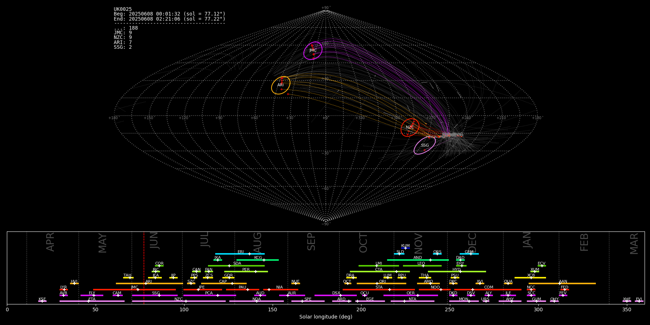Image resolution: width=650 pixels, height=325 pixels.
Task: Click the PER shower bar in the timeline
Action: 246,272
